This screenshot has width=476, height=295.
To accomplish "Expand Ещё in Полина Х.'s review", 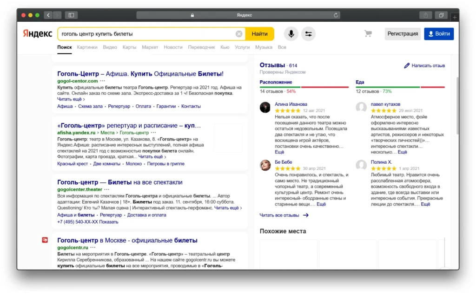I will point(425,204).
